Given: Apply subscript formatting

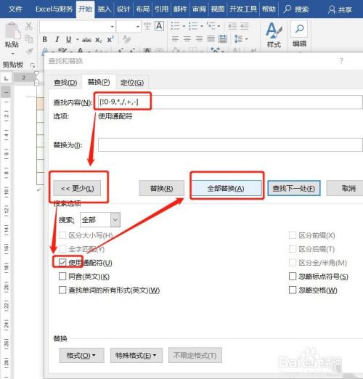Looking at the screenshot, I should point(99,40).
